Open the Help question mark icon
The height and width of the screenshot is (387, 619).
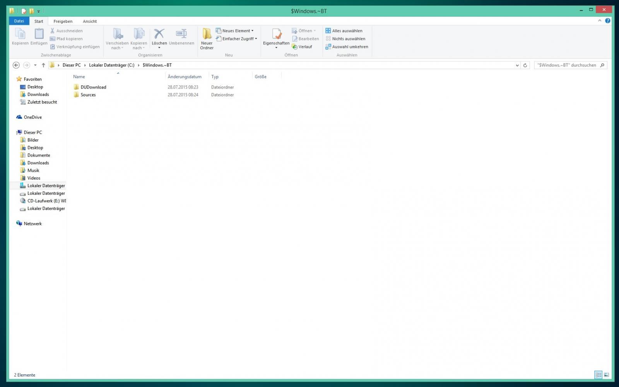(607, 20)
